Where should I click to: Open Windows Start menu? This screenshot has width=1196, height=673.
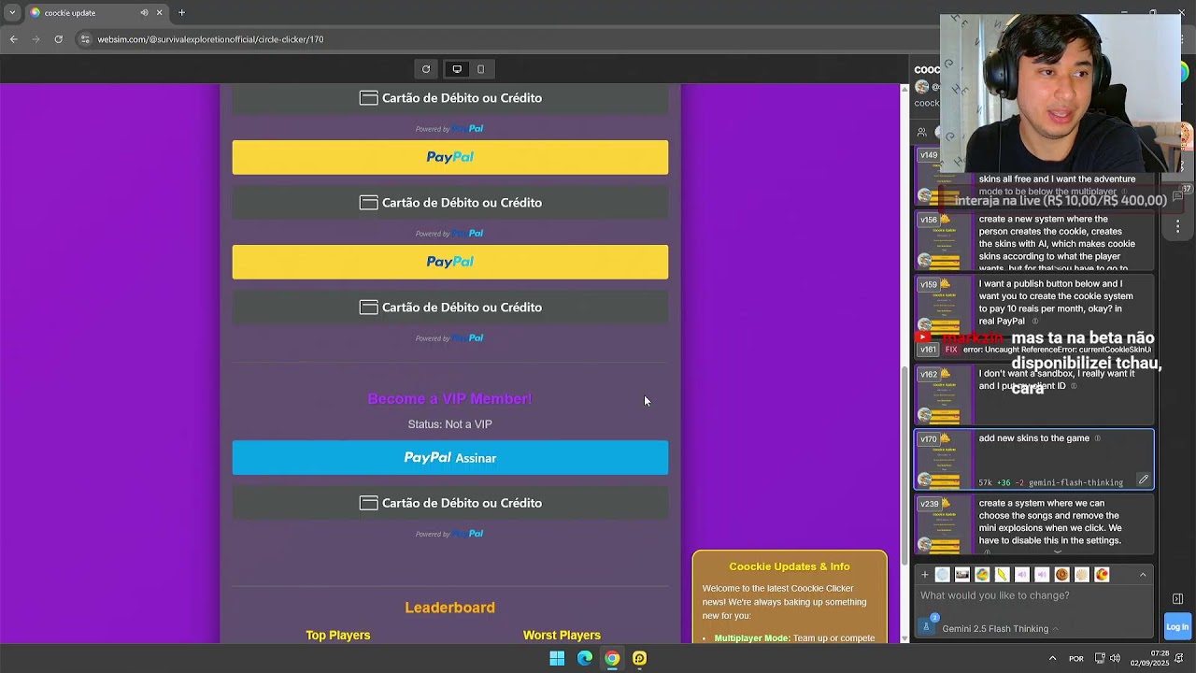[557, 658]
